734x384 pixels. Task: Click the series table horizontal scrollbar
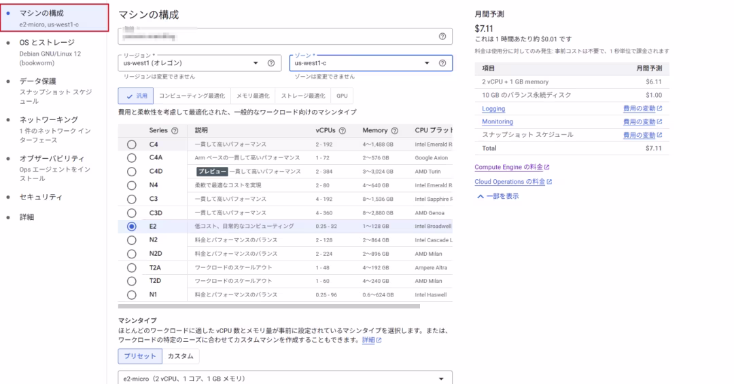click(x=269, y=307)
